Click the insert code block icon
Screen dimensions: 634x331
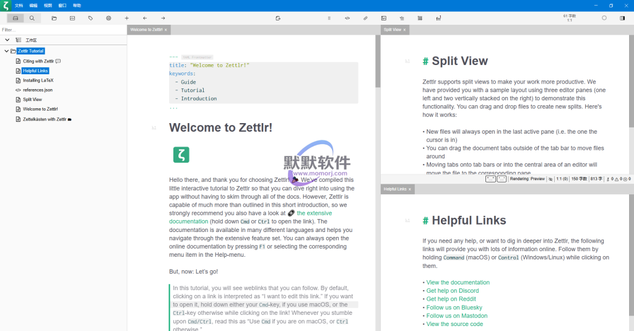pos(347,18)
